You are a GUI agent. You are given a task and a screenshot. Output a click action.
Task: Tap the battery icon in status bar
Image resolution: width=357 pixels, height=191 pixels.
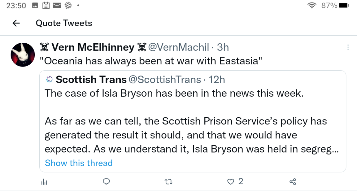[x=344, y=5]
